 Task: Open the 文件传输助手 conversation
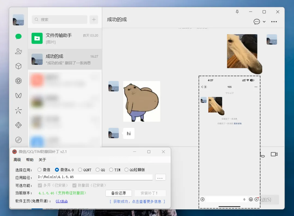pyautogui.click(x=65, y=38)
